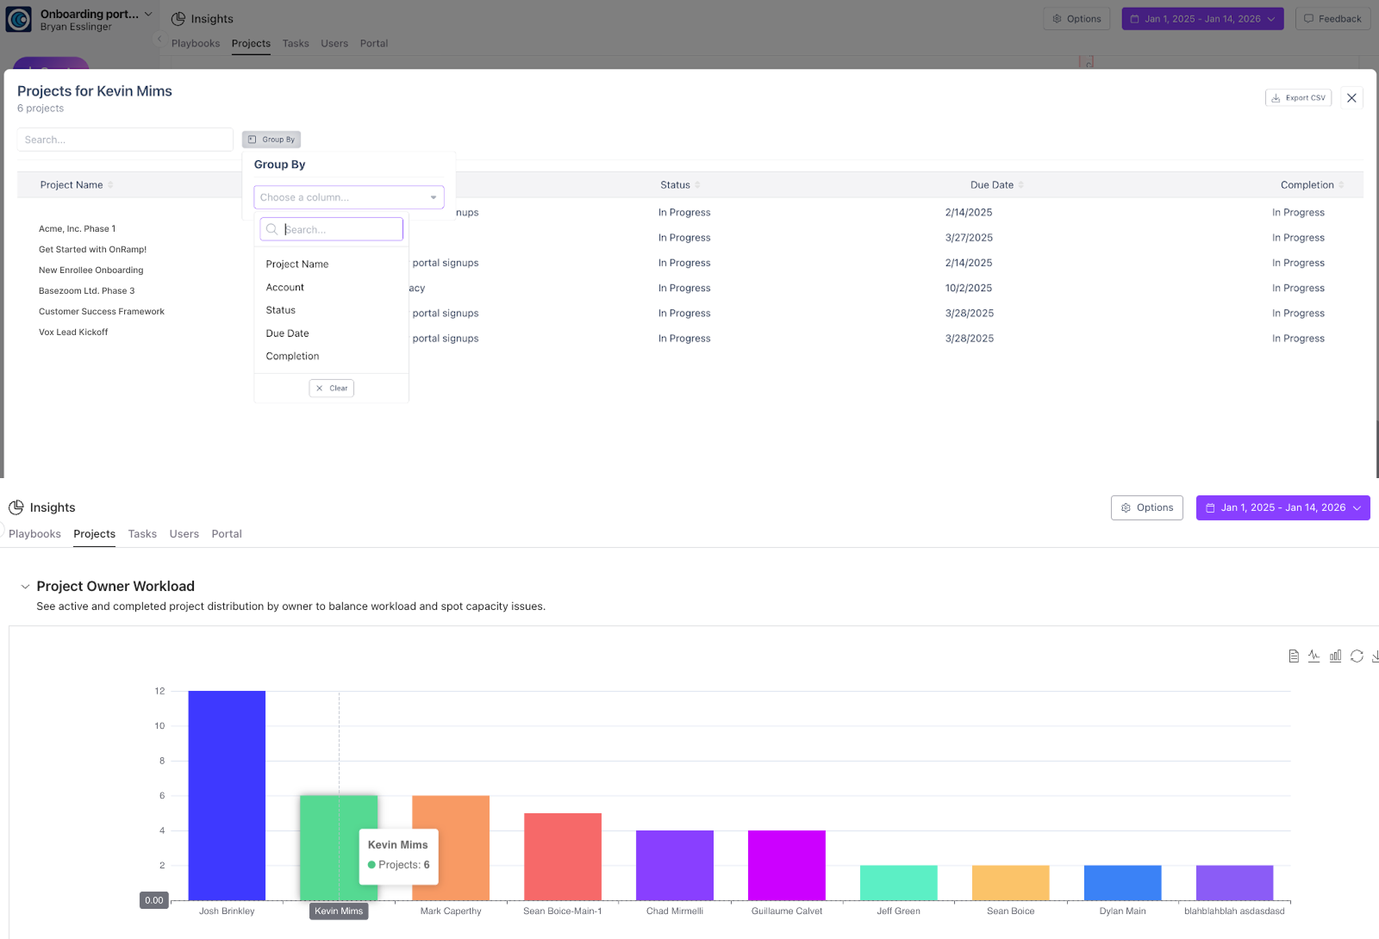
Task: Collapse the left sidebar with chevron
Action: point(159,39)
